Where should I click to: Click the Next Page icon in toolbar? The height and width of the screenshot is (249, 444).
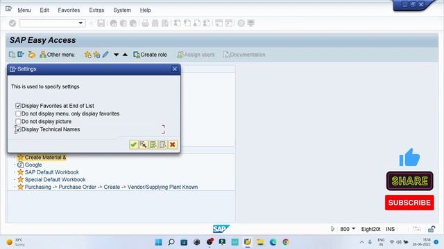[x=197, y=23]
